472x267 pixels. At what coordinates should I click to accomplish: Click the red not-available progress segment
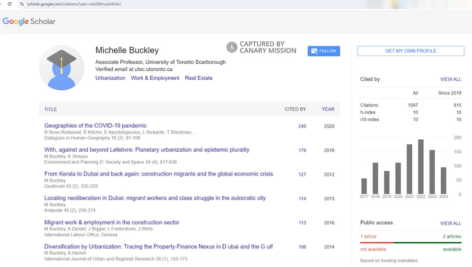pyautogui.click(x=377, y=242)
